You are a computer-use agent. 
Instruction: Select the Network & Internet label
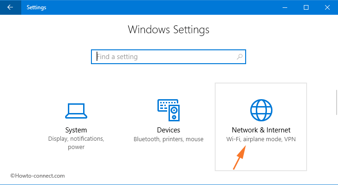coord(261,130)
